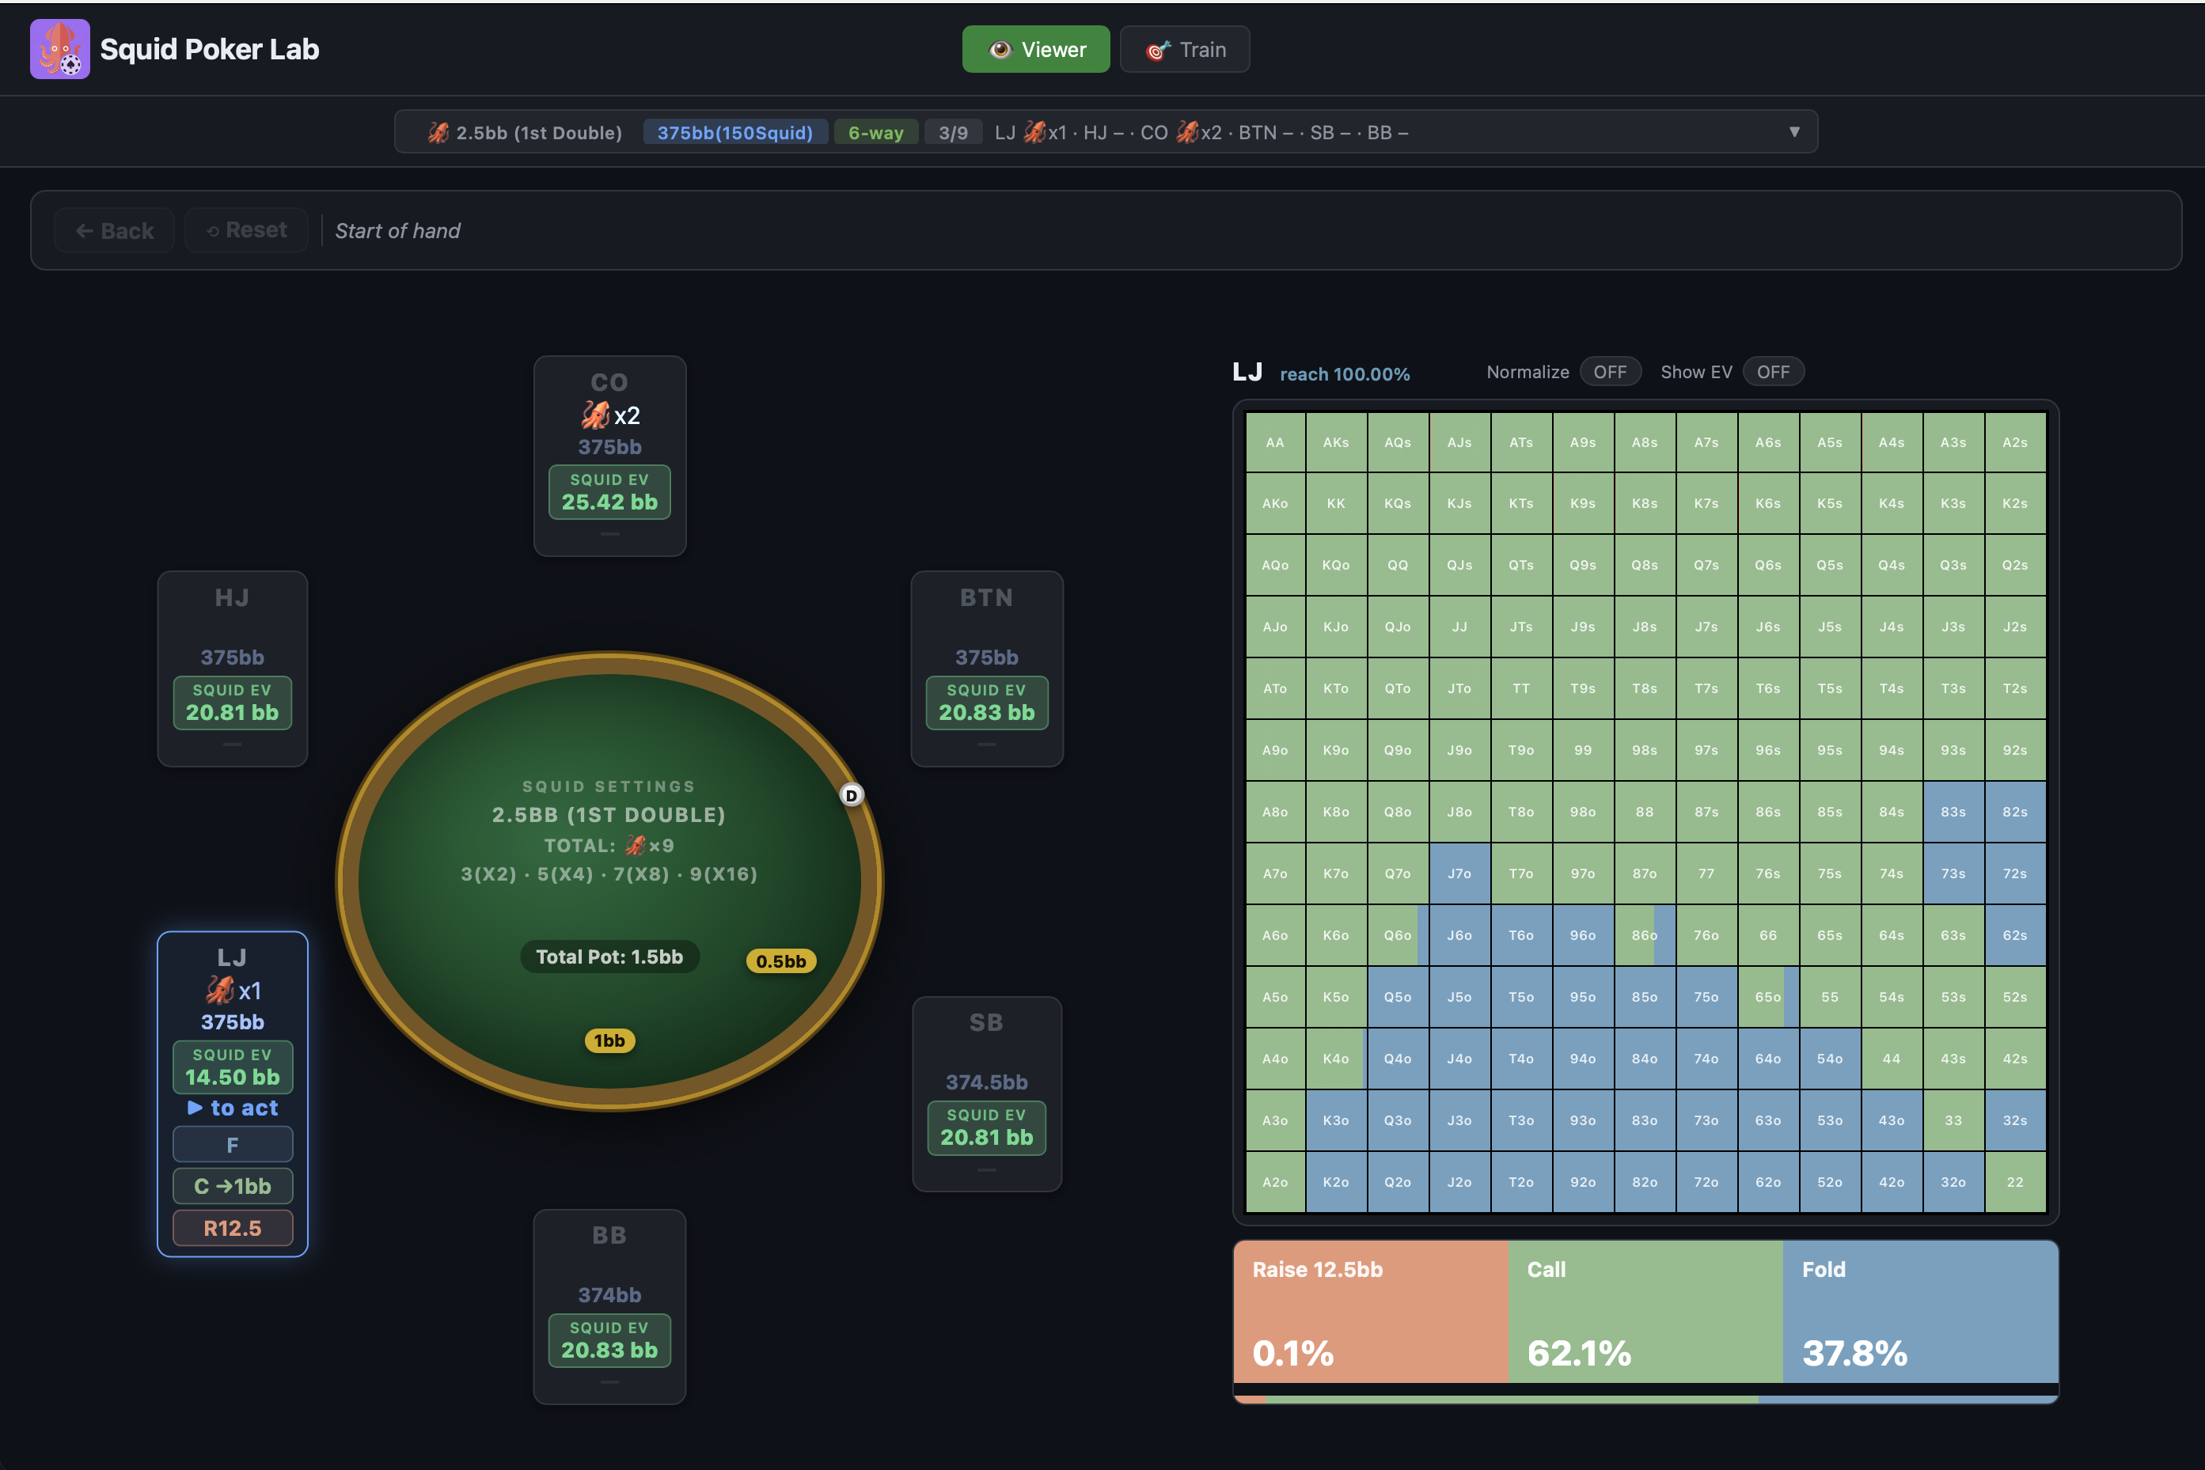Image resolution: width=2205 pixels, height=1470 pixels.
Task: Switch to the Viewer tab
Action: click(1035, 50)
